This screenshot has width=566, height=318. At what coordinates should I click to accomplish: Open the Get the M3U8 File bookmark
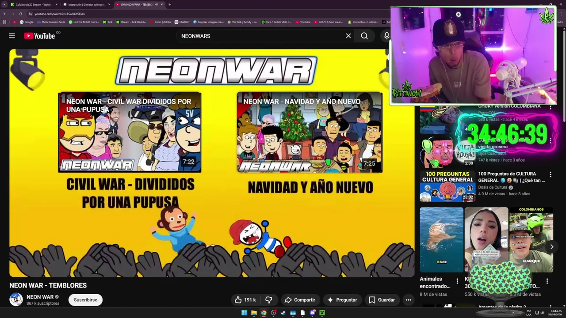pyautogui.click(x=84, y=22)
